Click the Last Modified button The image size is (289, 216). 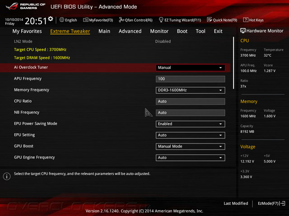point(236,203)
